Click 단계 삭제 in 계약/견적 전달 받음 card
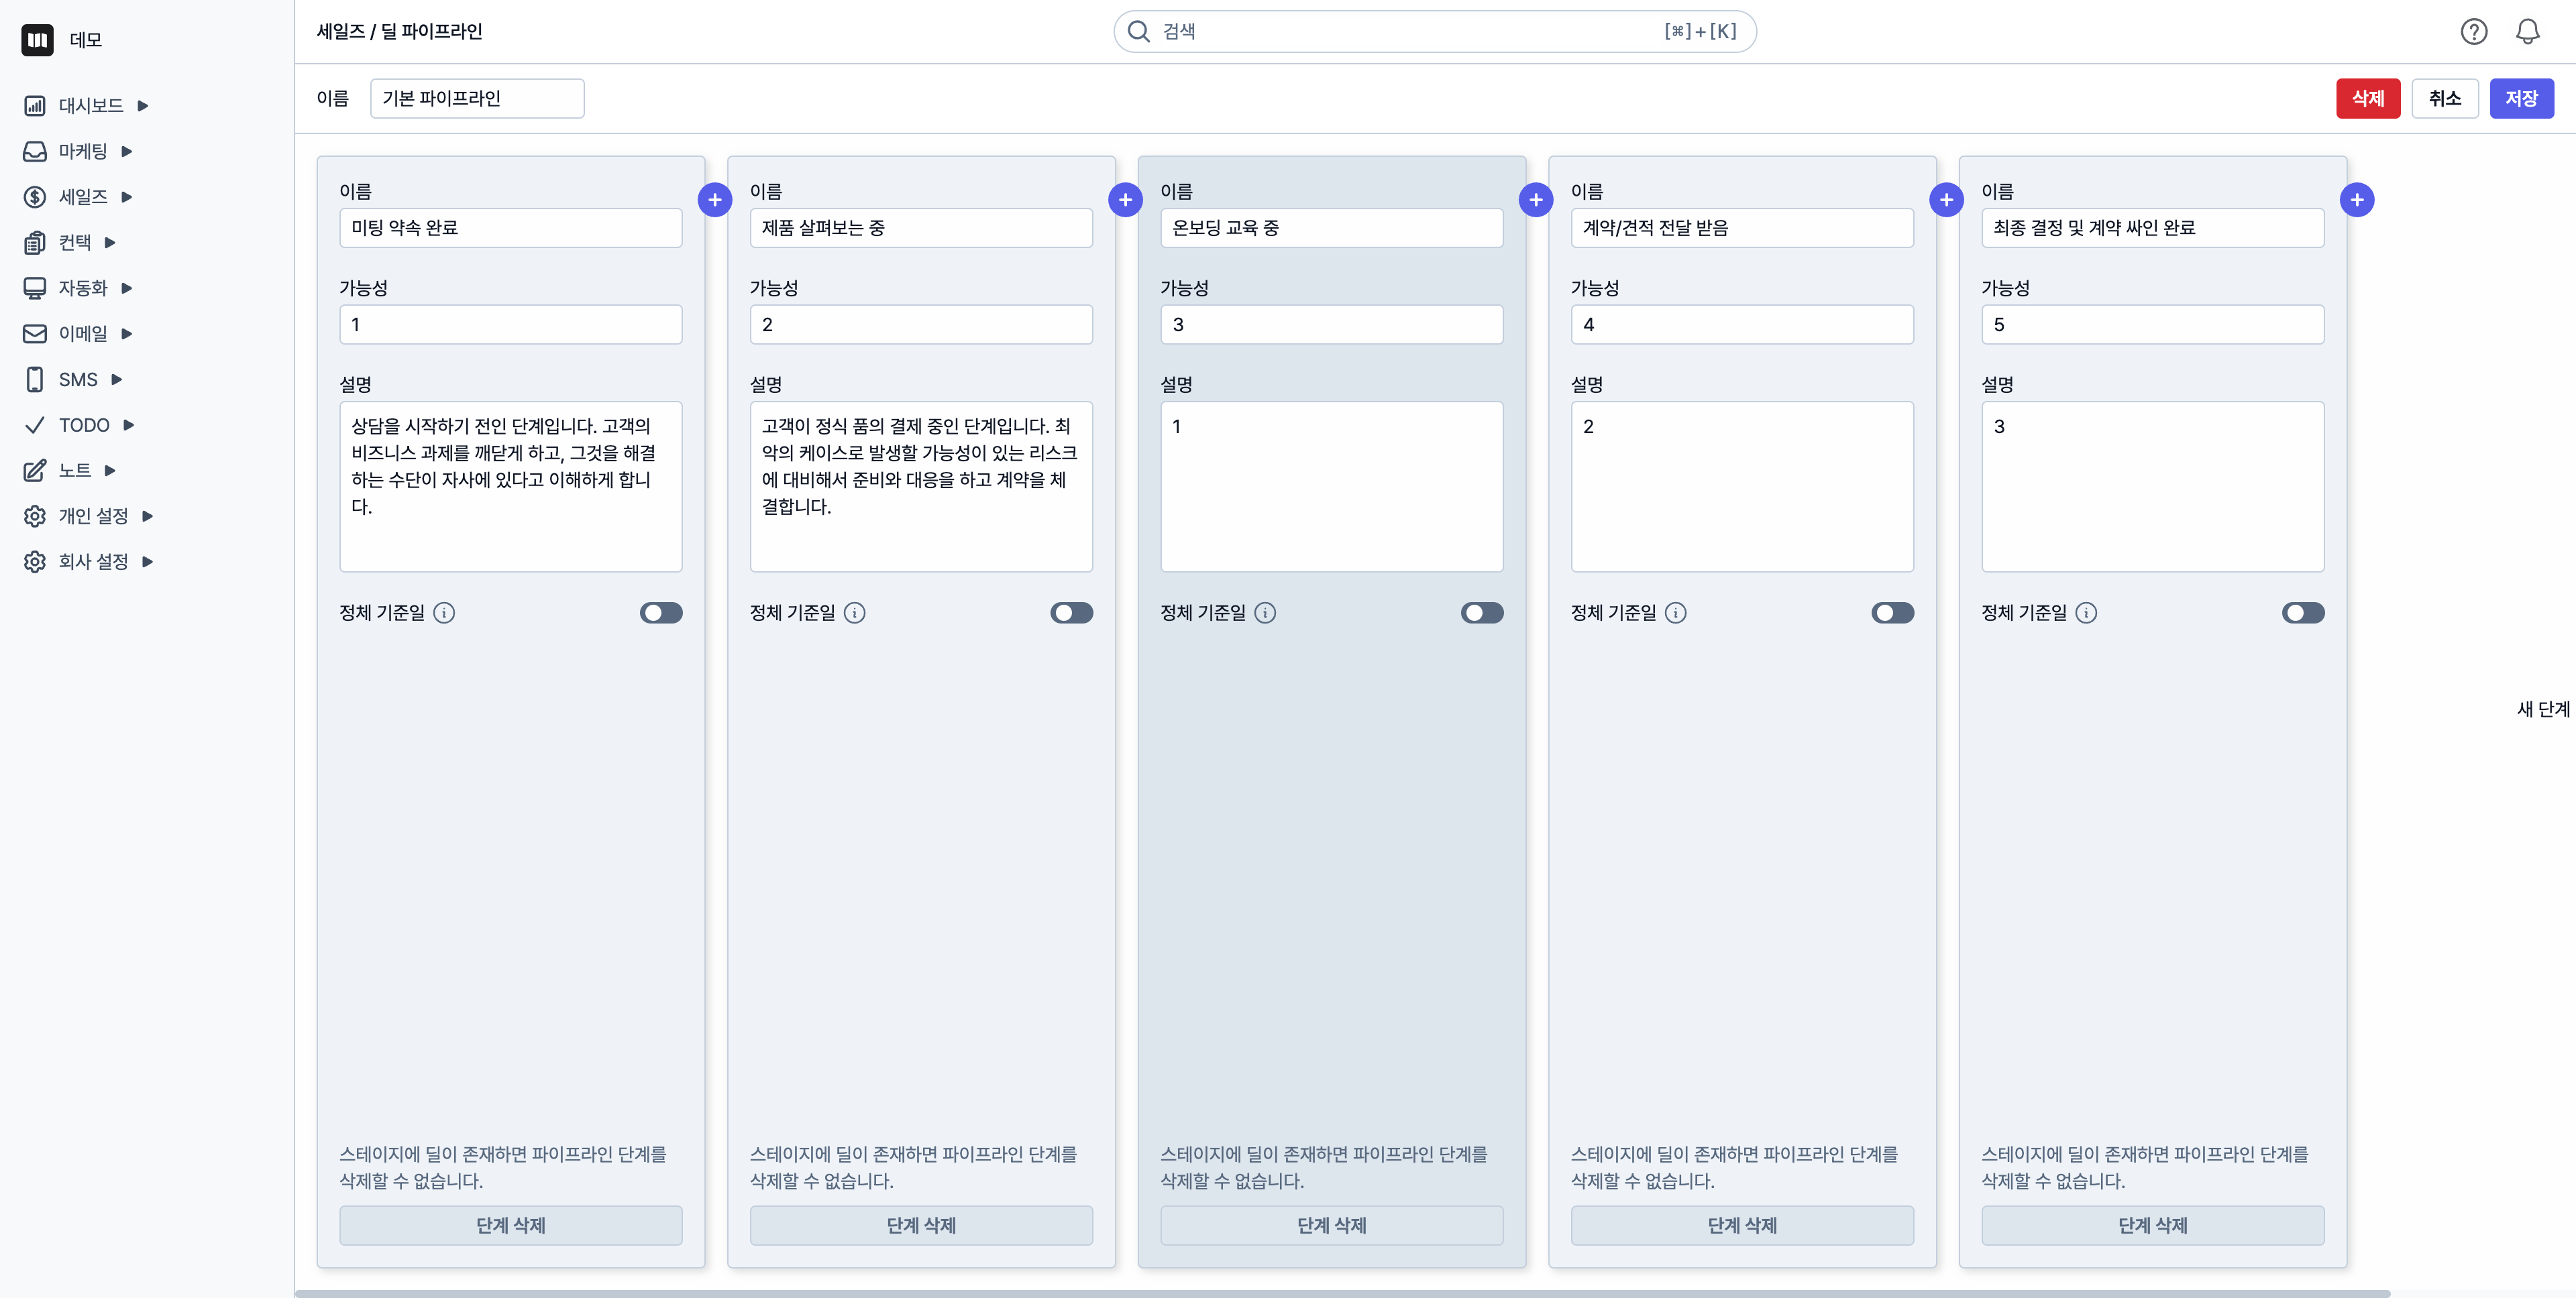This screenshot has height=1298, width=2576. tap(1742, 1225)
